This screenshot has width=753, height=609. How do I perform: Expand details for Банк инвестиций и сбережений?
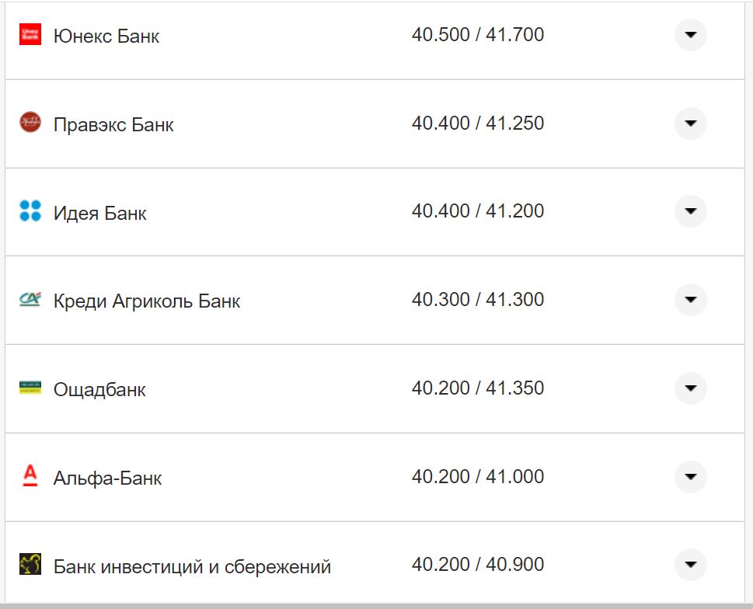click(x=689, y=565)
